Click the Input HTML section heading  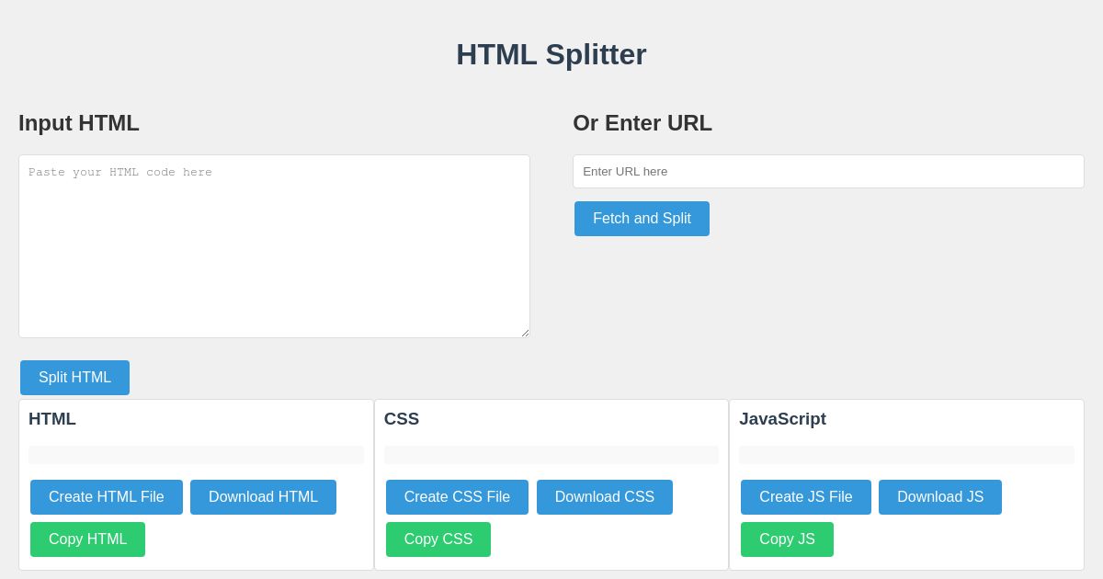click(78, 123)
